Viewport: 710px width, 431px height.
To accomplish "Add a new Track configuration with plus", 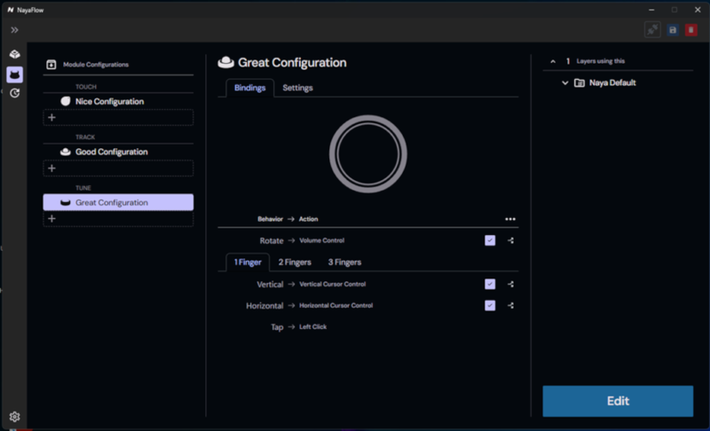I will (x=118, y=168).
